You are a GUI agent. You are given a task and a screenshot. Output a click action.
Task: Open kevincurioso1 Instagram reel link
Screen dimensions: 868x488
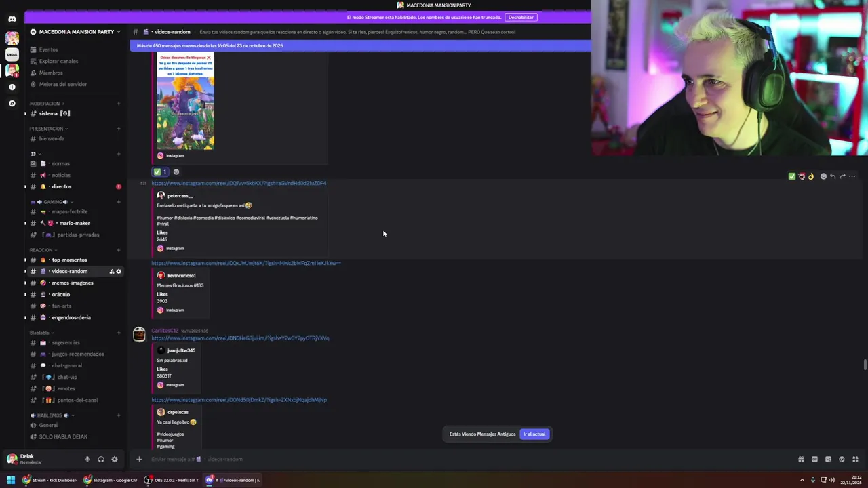246,263
